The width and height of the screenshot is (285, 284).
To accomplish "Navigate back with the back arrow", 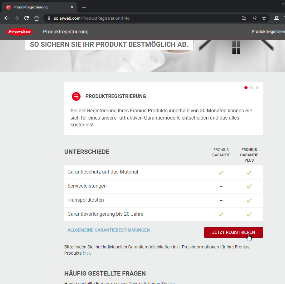I will (7, 18).
